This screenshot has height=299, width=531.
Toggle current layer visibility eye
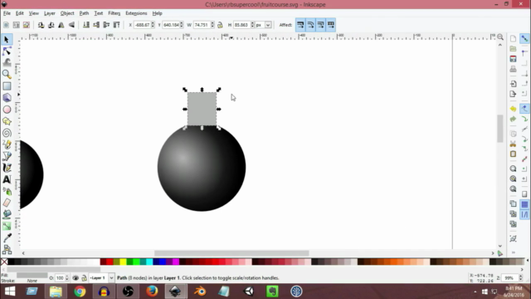click(x=76, y=278)
